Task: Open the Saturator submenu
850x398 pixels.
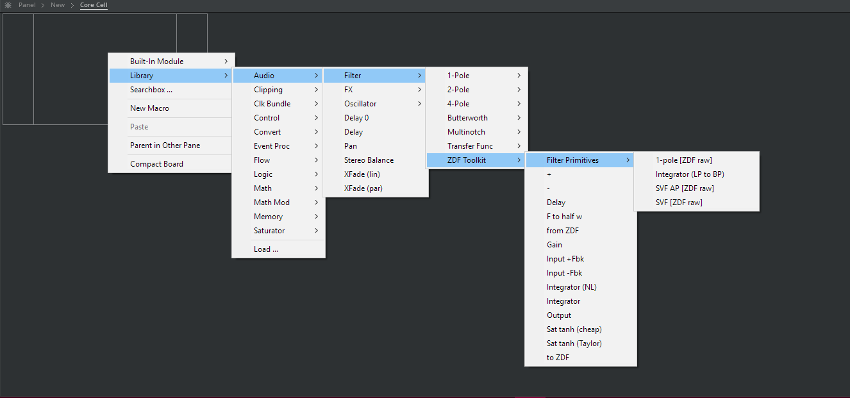Action: point(278,231)
